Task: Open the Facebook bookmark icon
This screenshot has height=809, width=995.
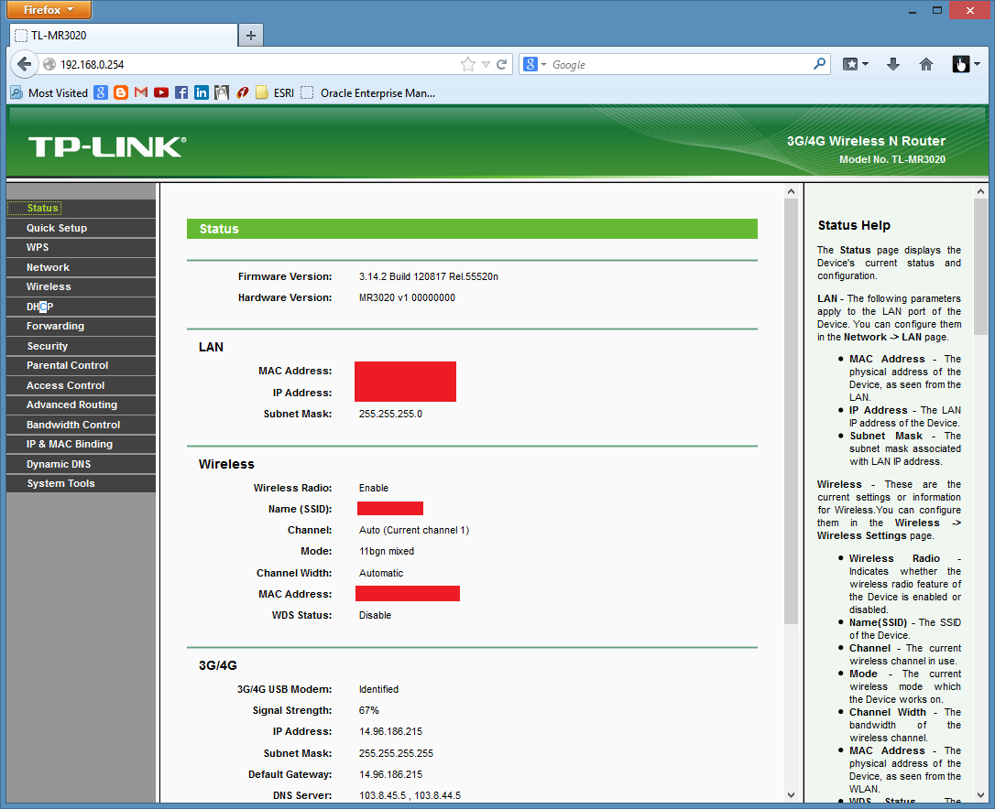Action: click(x=181, y=92)
